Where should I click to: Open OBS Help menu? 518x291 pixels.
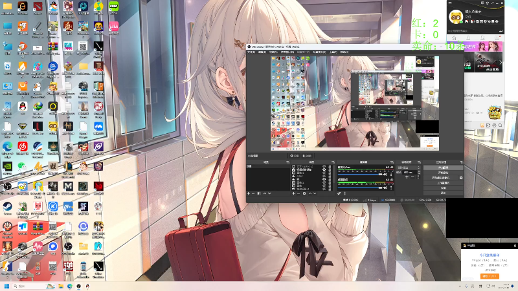pos(344,52)
